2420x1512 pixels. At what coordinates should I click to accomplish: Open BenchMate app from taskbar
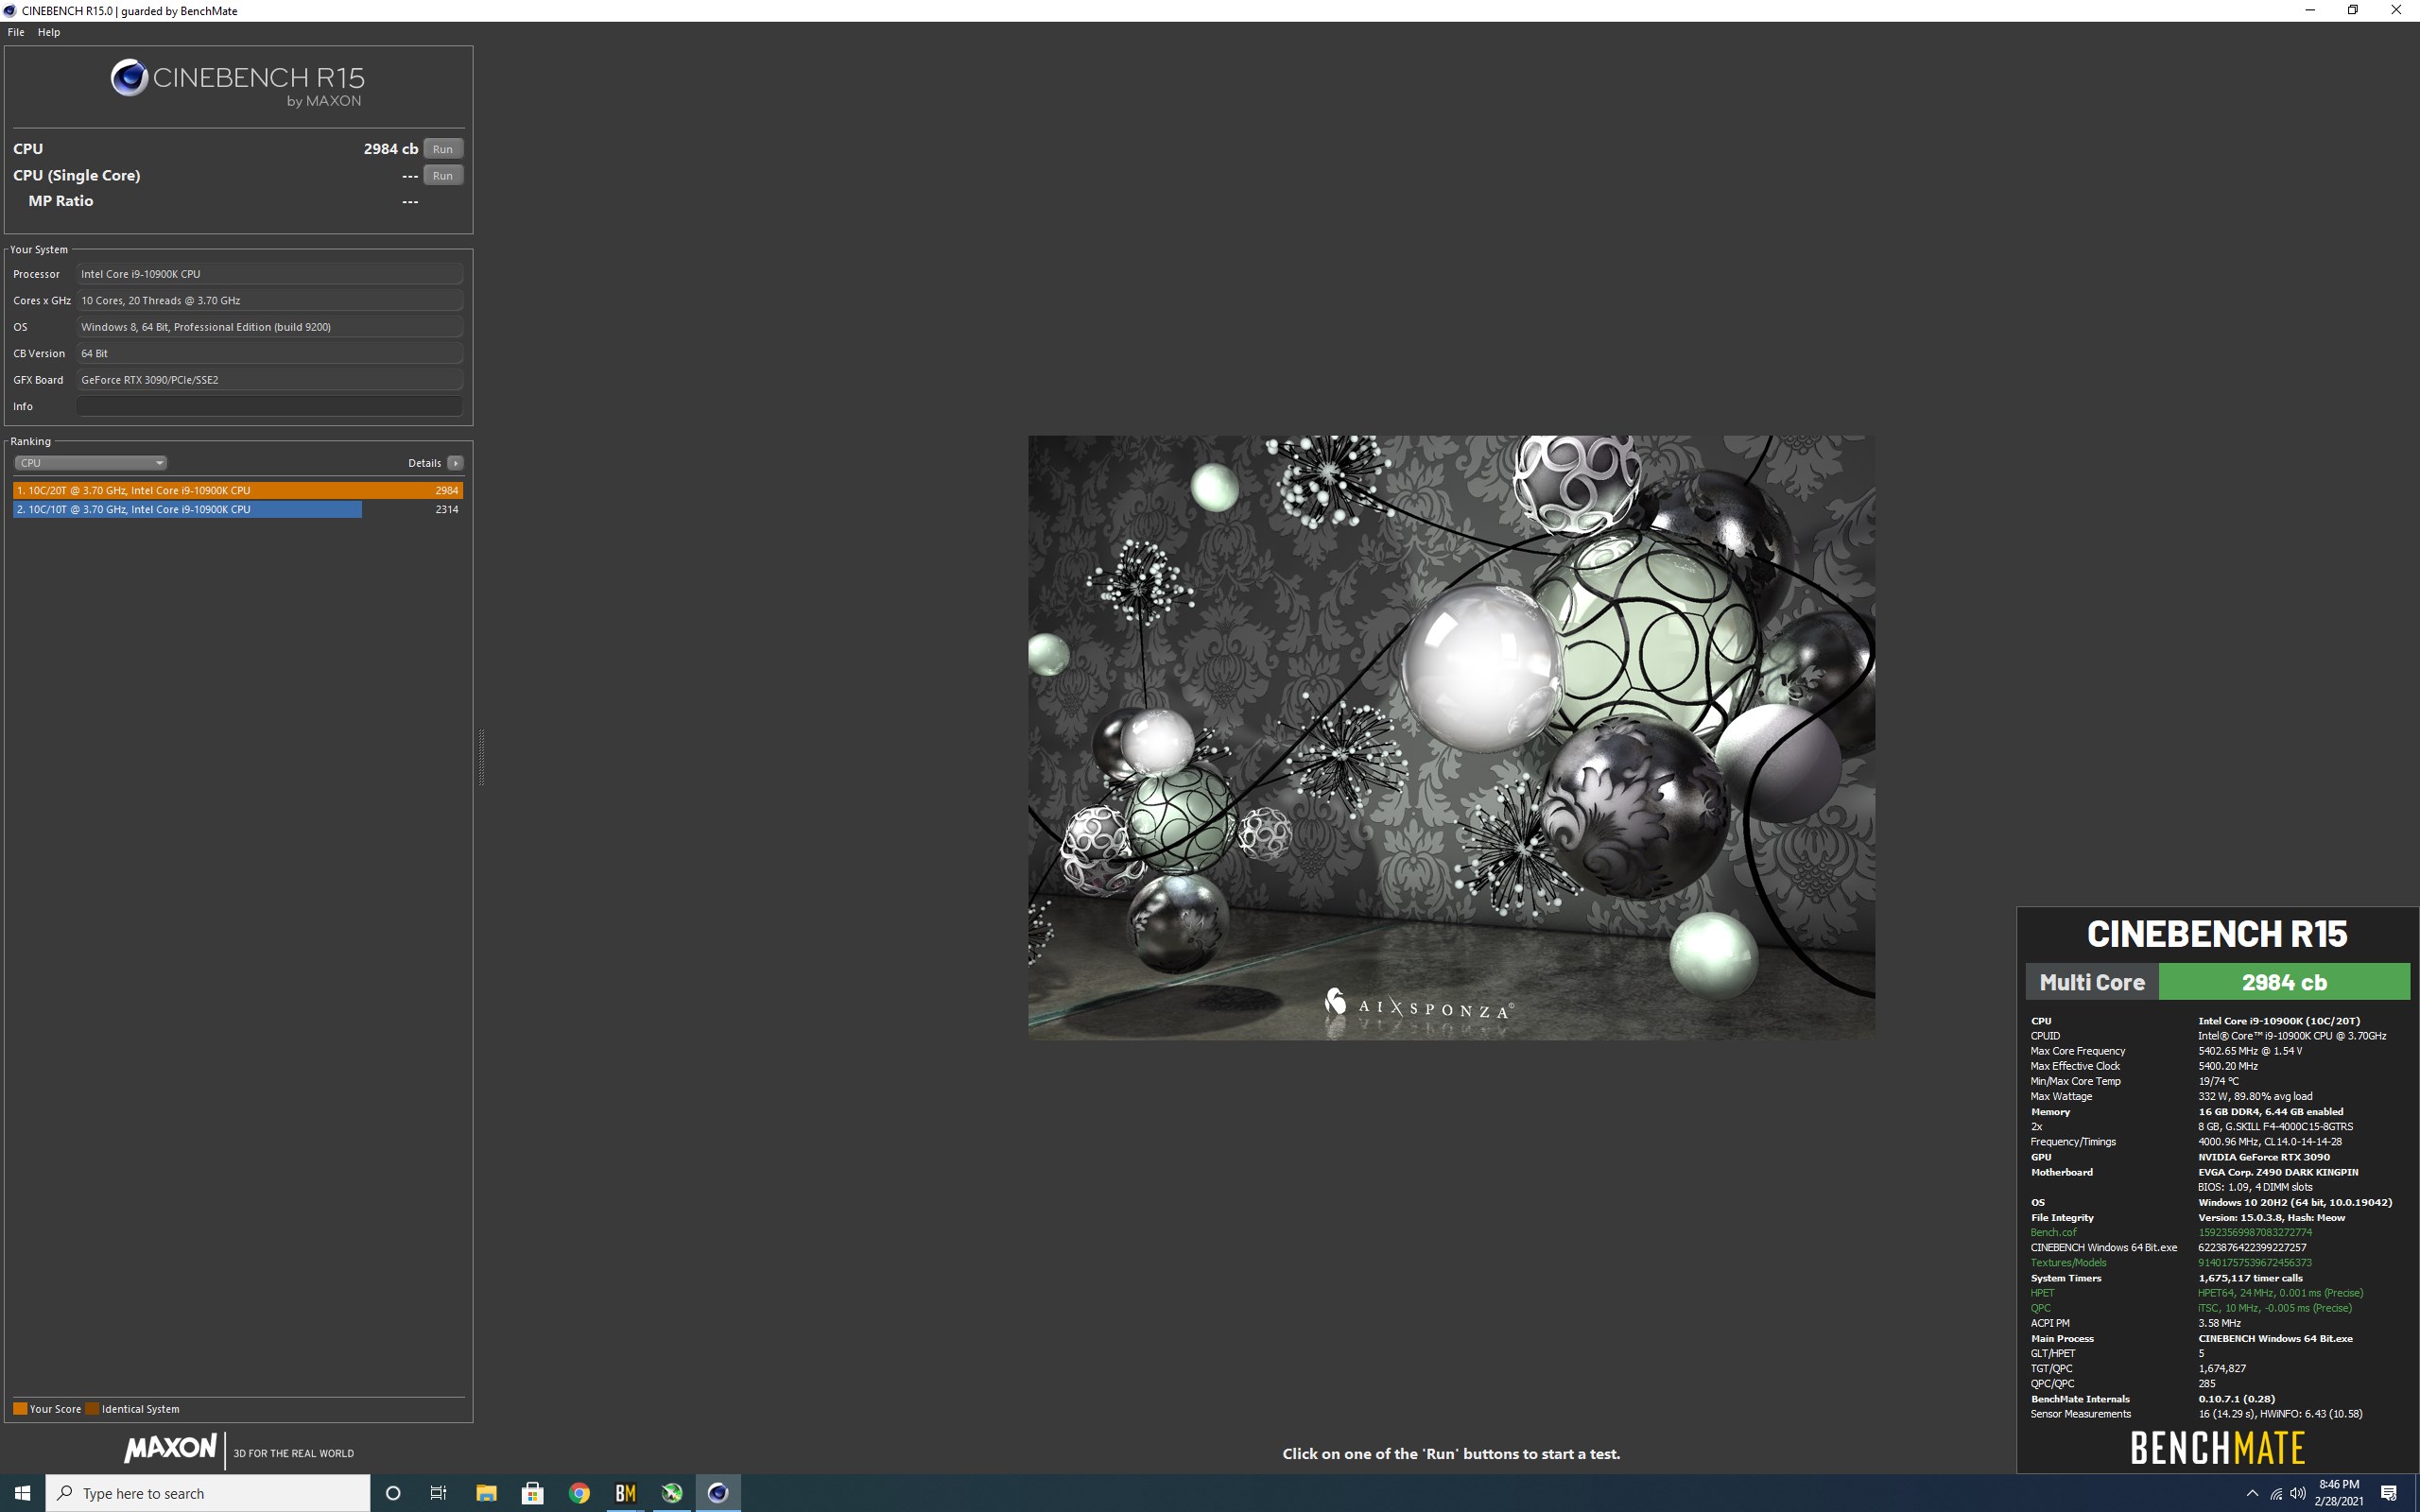[x=625, y=1493]
